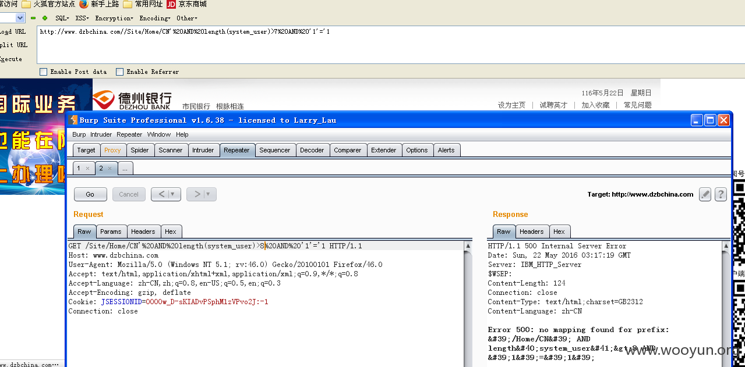This screenshot has height=367, width=745.
Task: Expand the combo box left of HackBar minus
Action: point(20,18)
